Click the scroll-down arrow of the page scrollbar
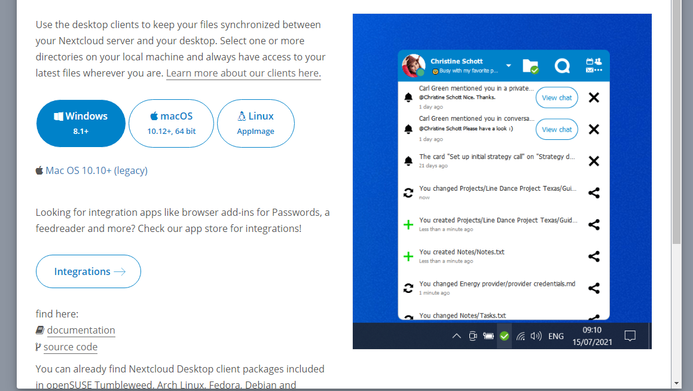The image size is (693, 391). click(x=677, y=383)
